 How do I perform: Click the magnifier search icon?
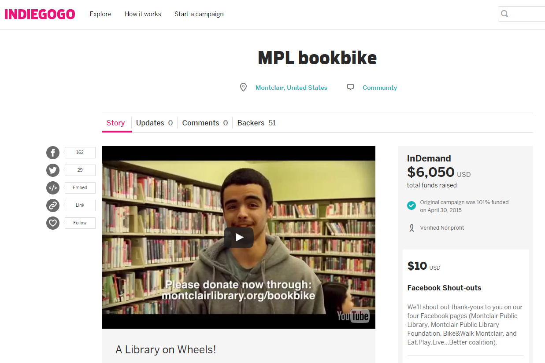505,14
